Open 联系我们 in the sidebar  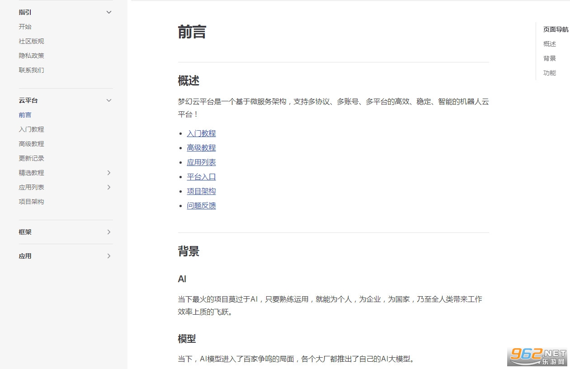[x=32, y=70]
